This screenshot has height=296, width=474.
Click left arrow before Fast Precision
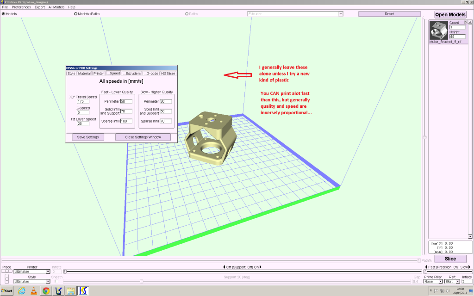pos(426,267)
